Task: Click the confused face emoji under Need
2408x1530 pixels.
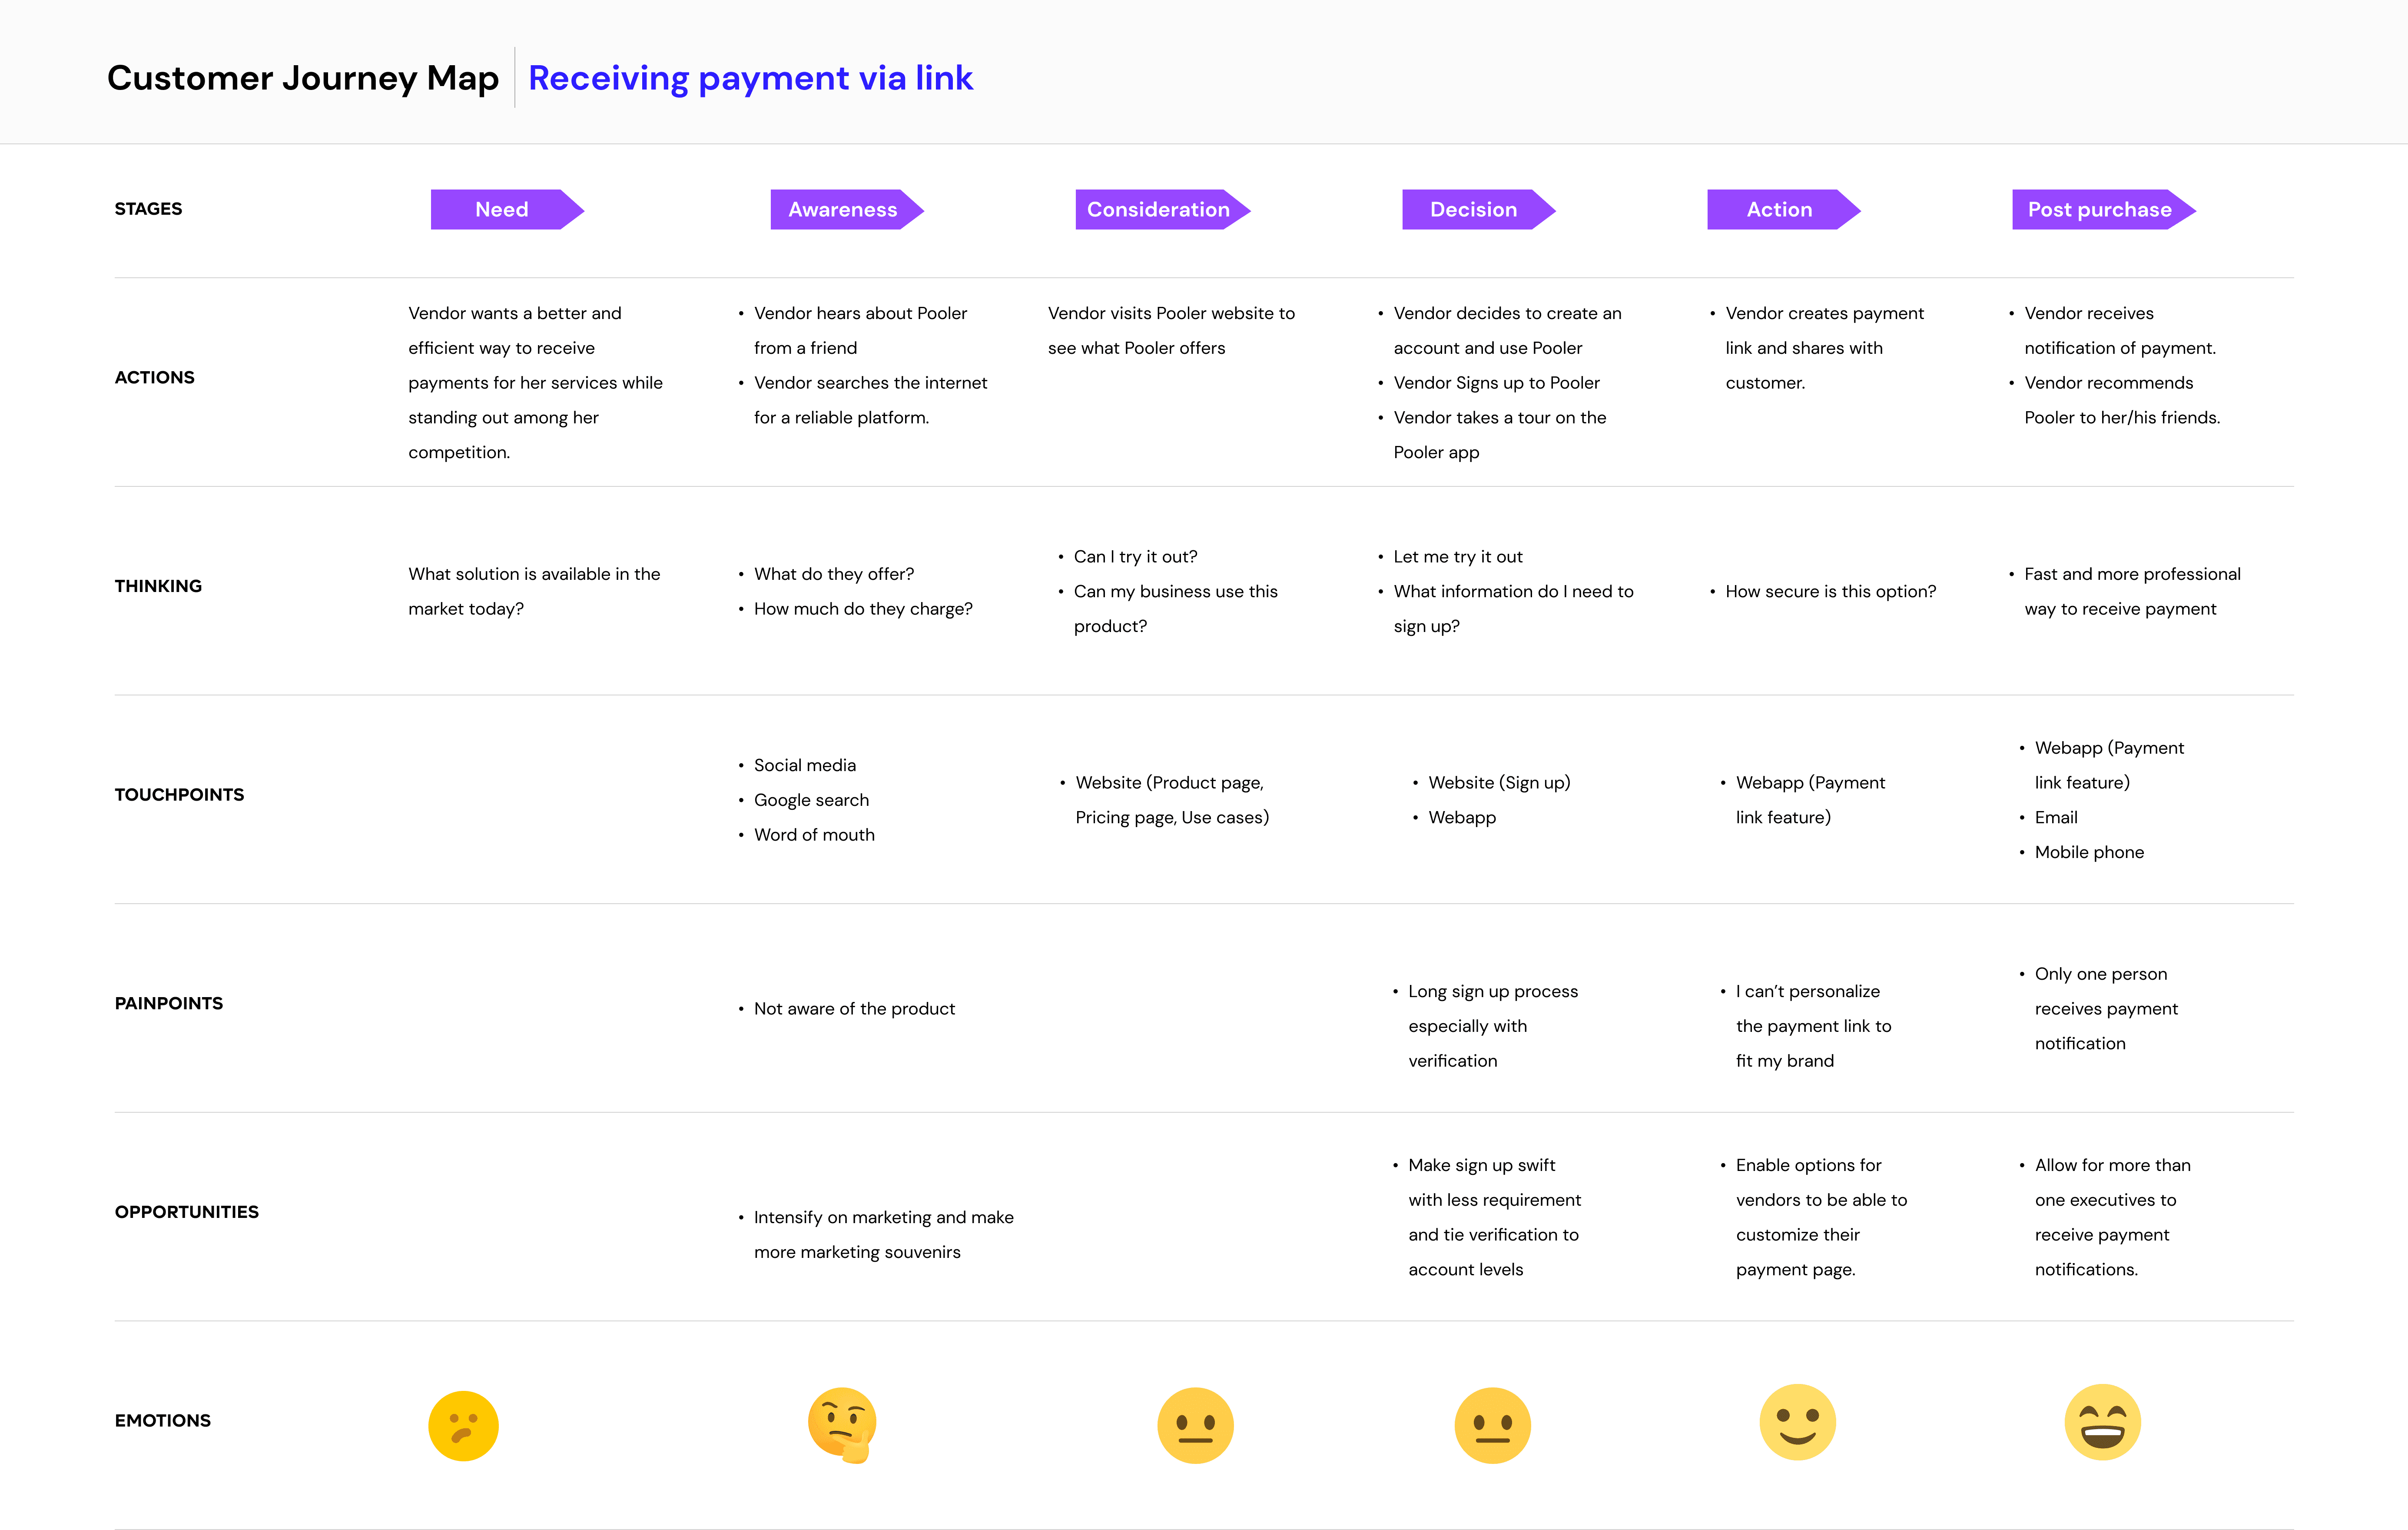Action: (x=463, y=1425)
